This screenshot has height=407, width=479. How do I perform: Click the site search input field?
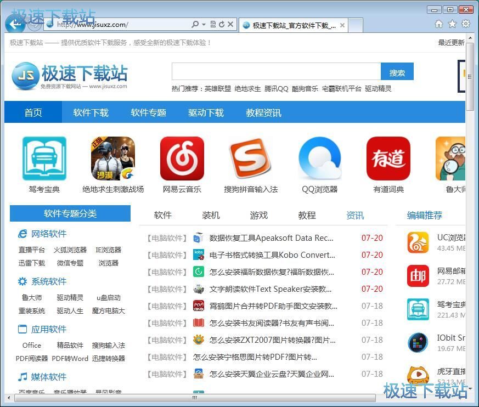click(277, 72)
